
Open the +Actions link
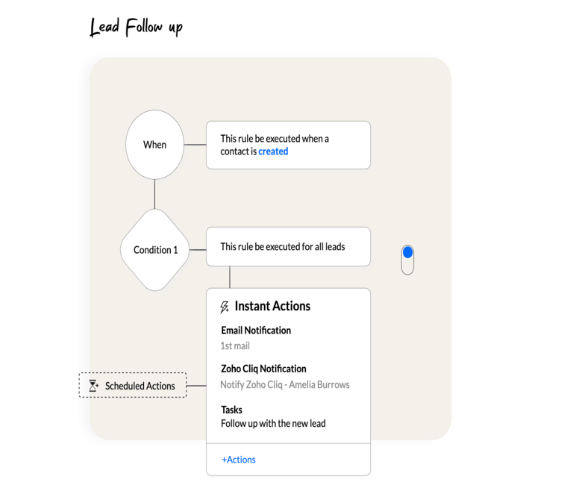pyautogui.click(x=239, y=460)
